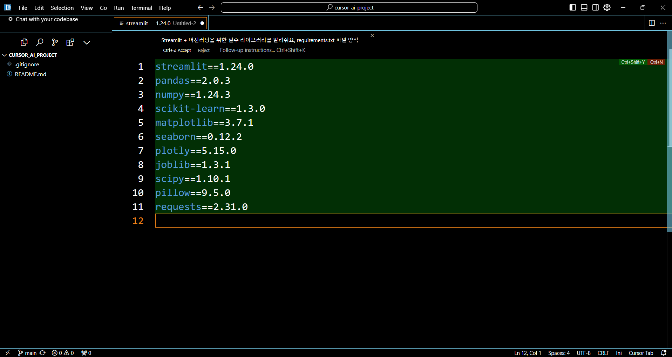Toggle the right AI pane layout icon
This screenshot has height=357, width=672.
click(596, 7)
